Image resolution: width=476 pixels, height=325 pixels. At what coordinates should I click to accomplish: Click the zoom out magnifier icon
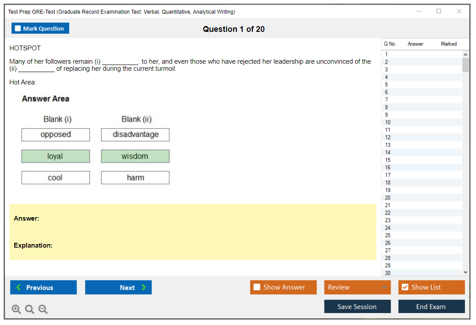43,309
